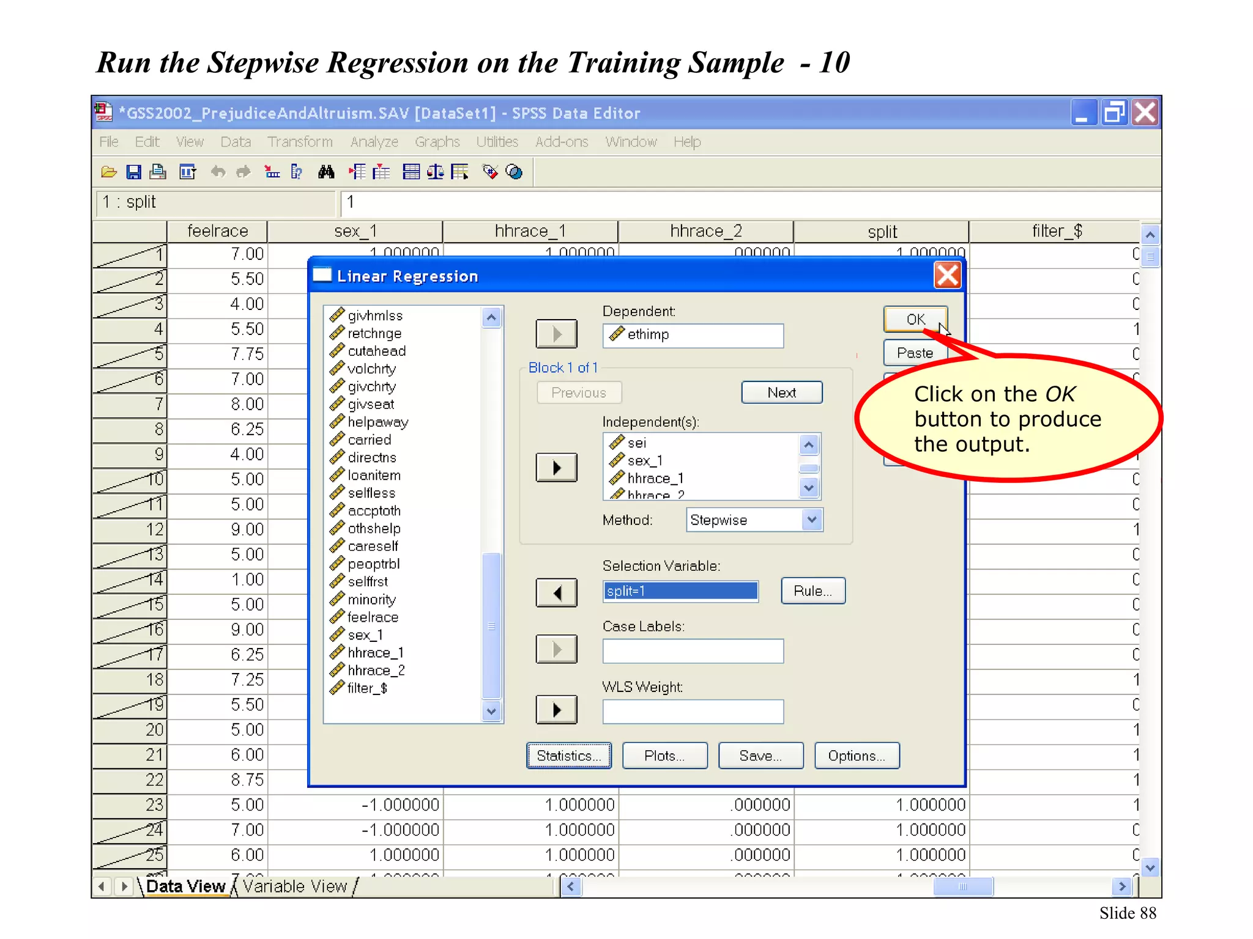Click the Paste button
1253x939 pixels.
click(x=915, y=353)
